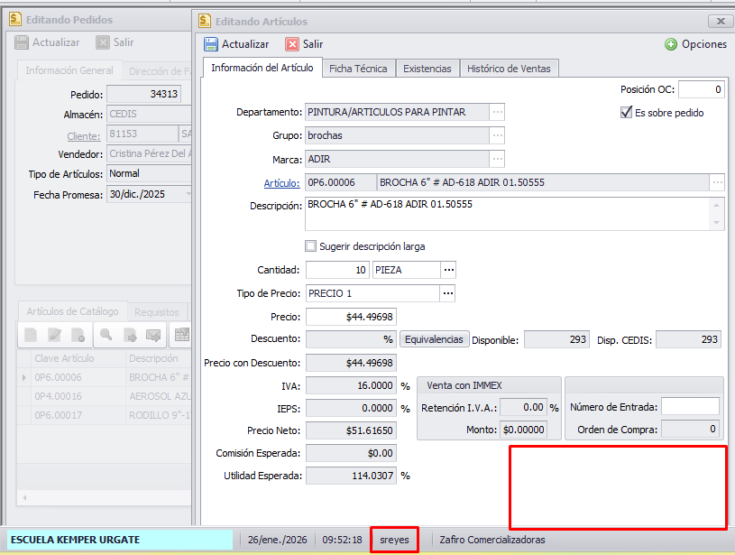
Task: Switch to the Ficha Técnica tab
Action: click(x=358, y=69)
